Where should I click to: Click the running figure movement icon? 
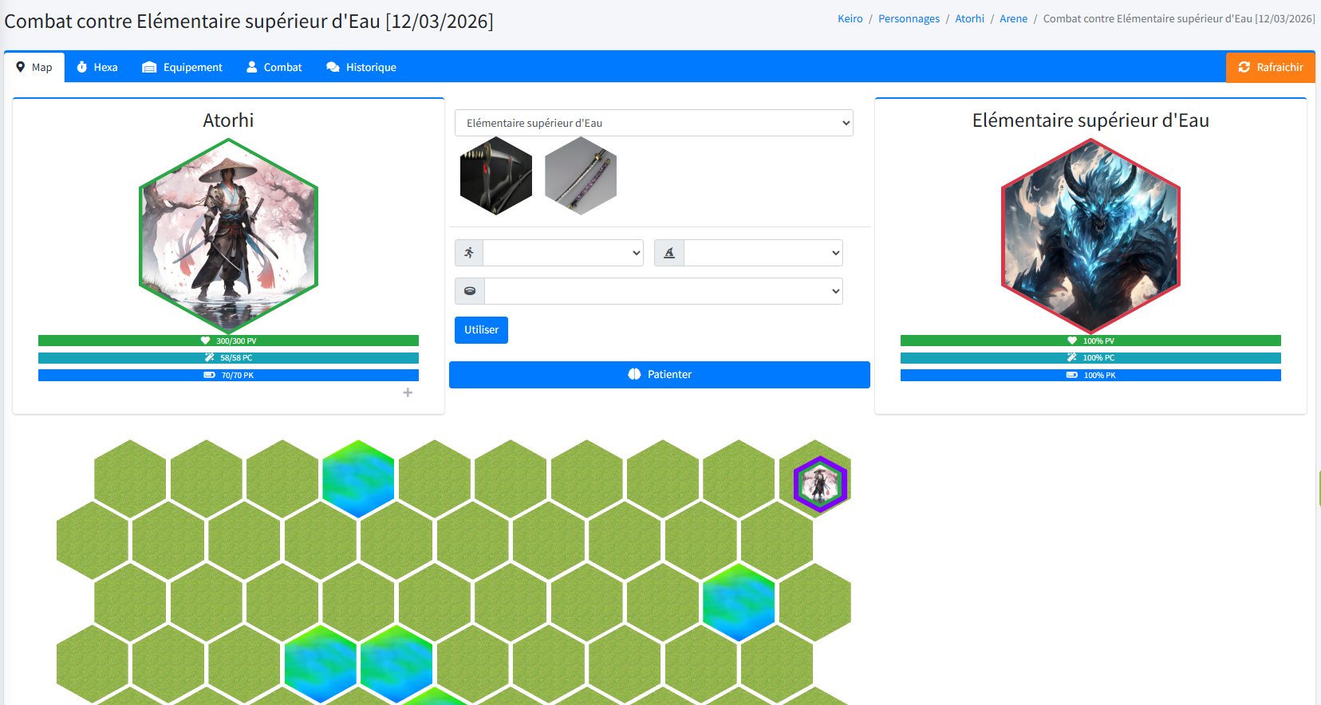click(469, 253)
